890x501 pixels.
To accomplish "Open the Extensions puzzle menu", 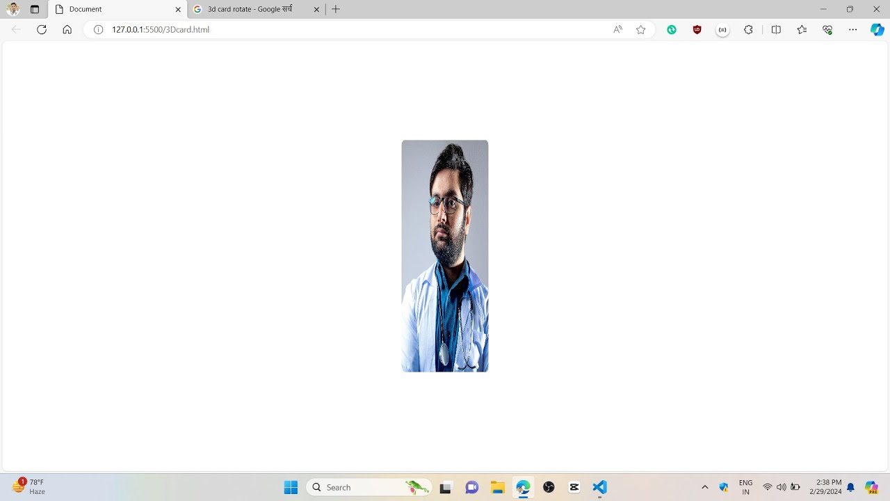I will coord(748,29).
